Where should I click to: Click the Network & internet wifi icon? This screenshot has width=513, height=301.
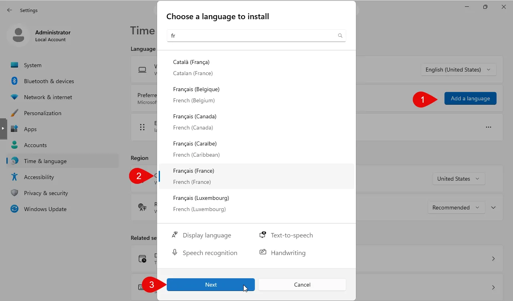pos(14,97)
